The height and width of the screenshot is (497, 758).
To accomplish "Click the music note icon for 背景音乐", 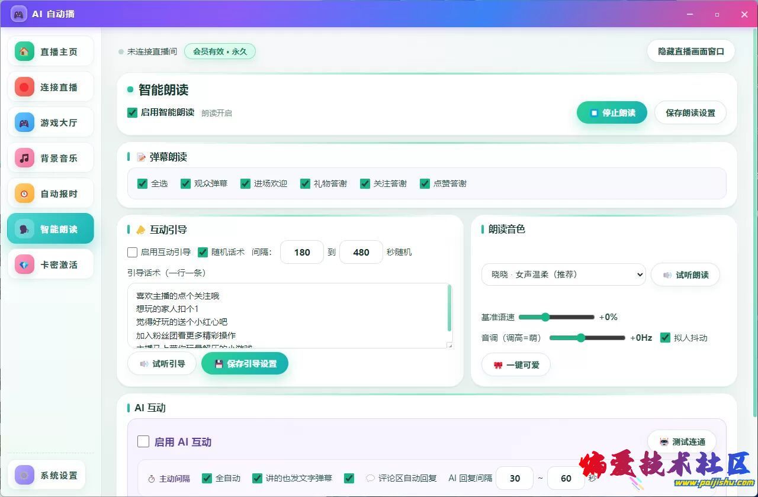I will tap(24, 158).
